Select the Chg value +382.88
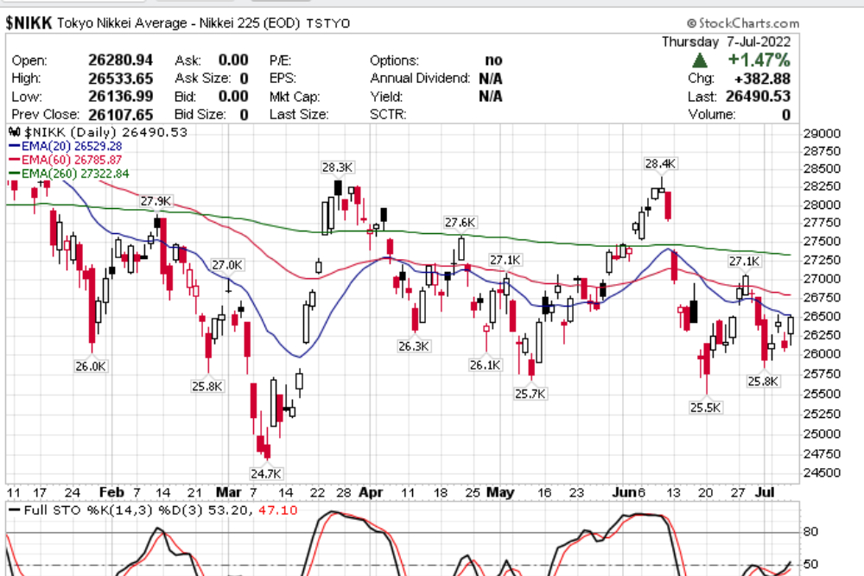This screenshot has width=864, height=576. point(763,79)
